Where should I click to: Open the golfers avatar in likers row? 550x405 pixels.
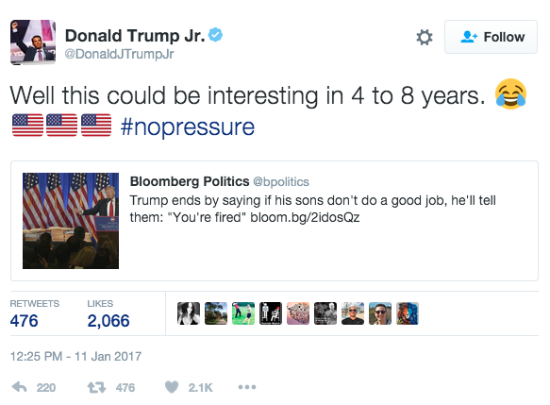[x=243, y=313]
